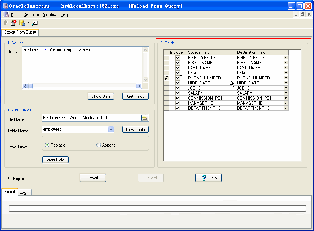Viewport: 314px width, 231px height.
Task: Click the Include column header
Action: coord(178,52)
